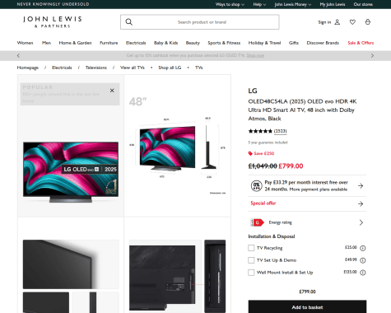Open info for Wall Mount Install
This screenshot has height=313, width=391.
click(x=363, y=273)
